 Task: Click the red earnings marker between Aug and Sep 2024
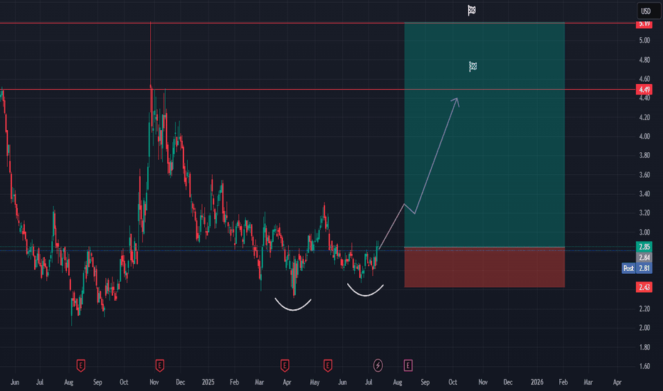pyautogui.click(x=81, y=365)
